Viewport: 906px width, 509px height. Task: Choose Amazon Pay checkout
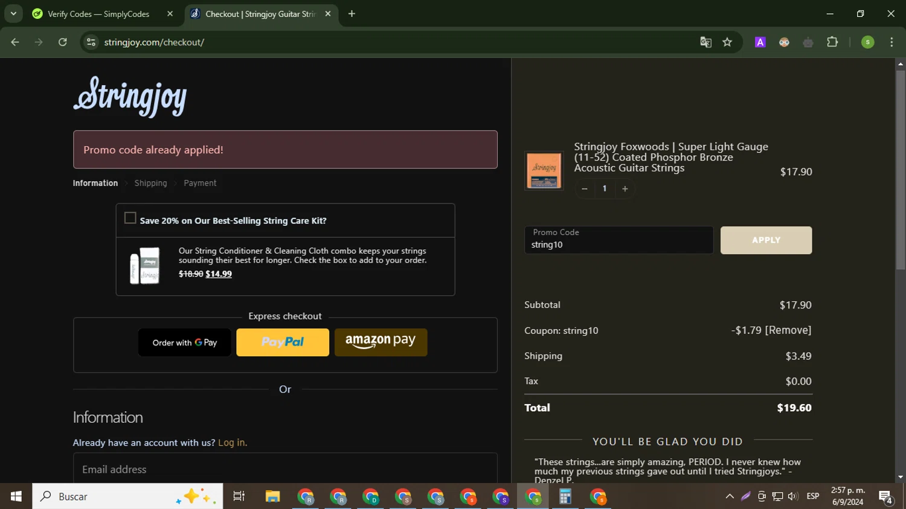point(381,342)
